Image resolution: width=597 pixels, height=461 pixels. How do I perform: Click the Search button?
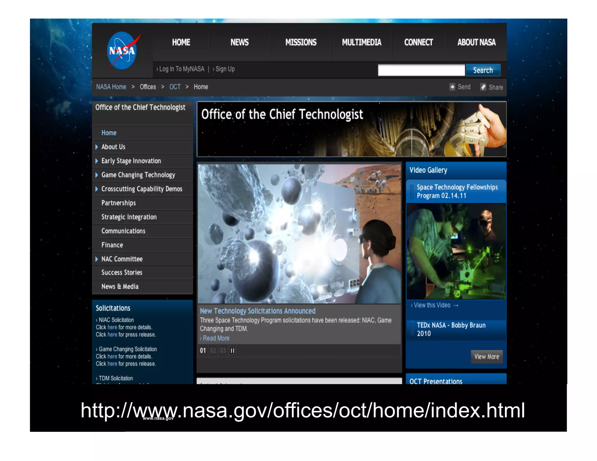point(483,70)
